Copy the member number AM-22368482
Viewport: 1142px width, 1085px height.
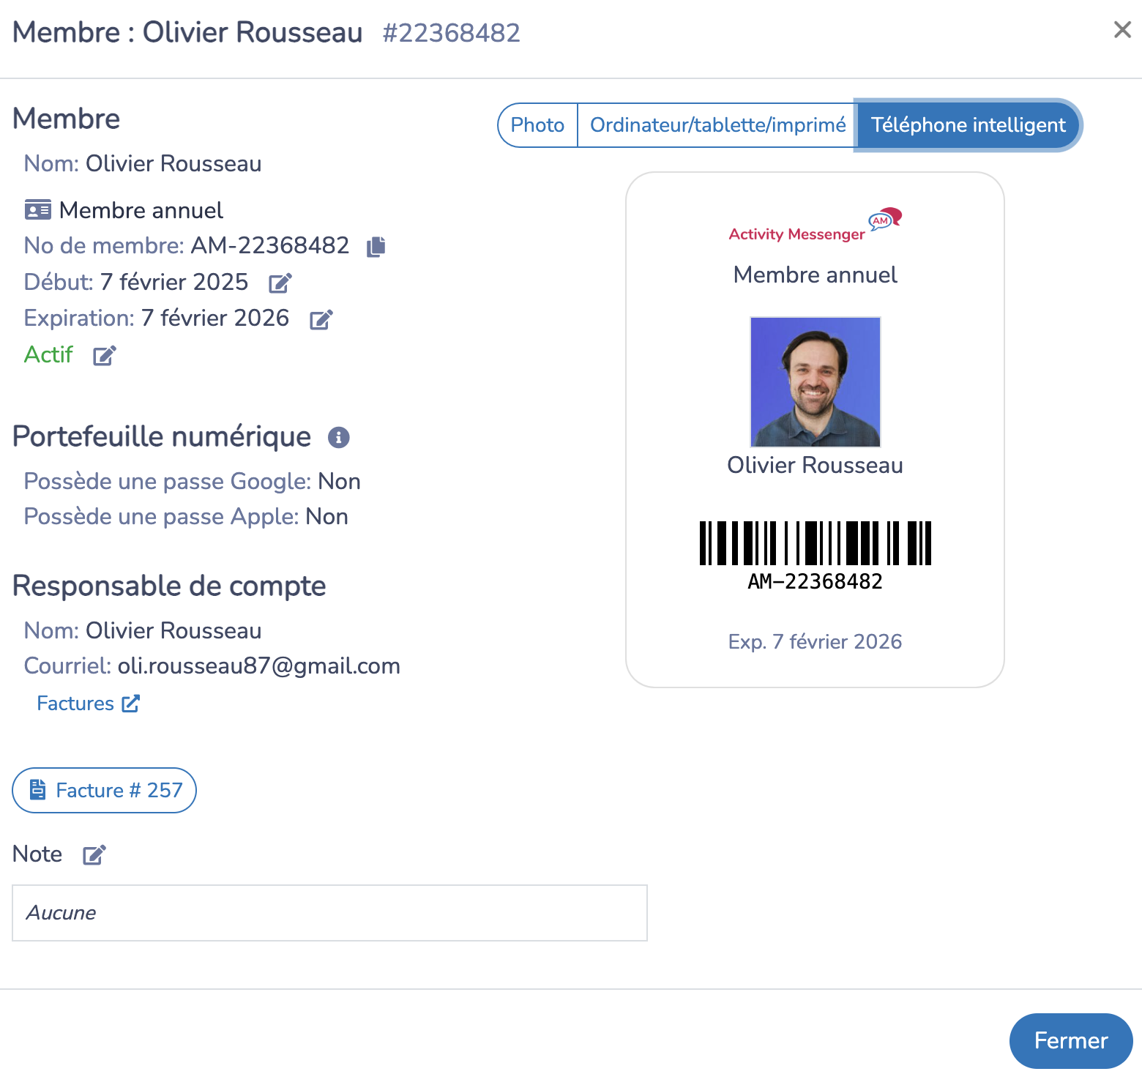coord(376,247)
